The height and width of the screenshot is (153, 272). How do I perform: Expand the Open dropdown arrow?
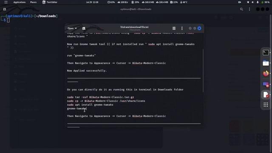(76, 28)
